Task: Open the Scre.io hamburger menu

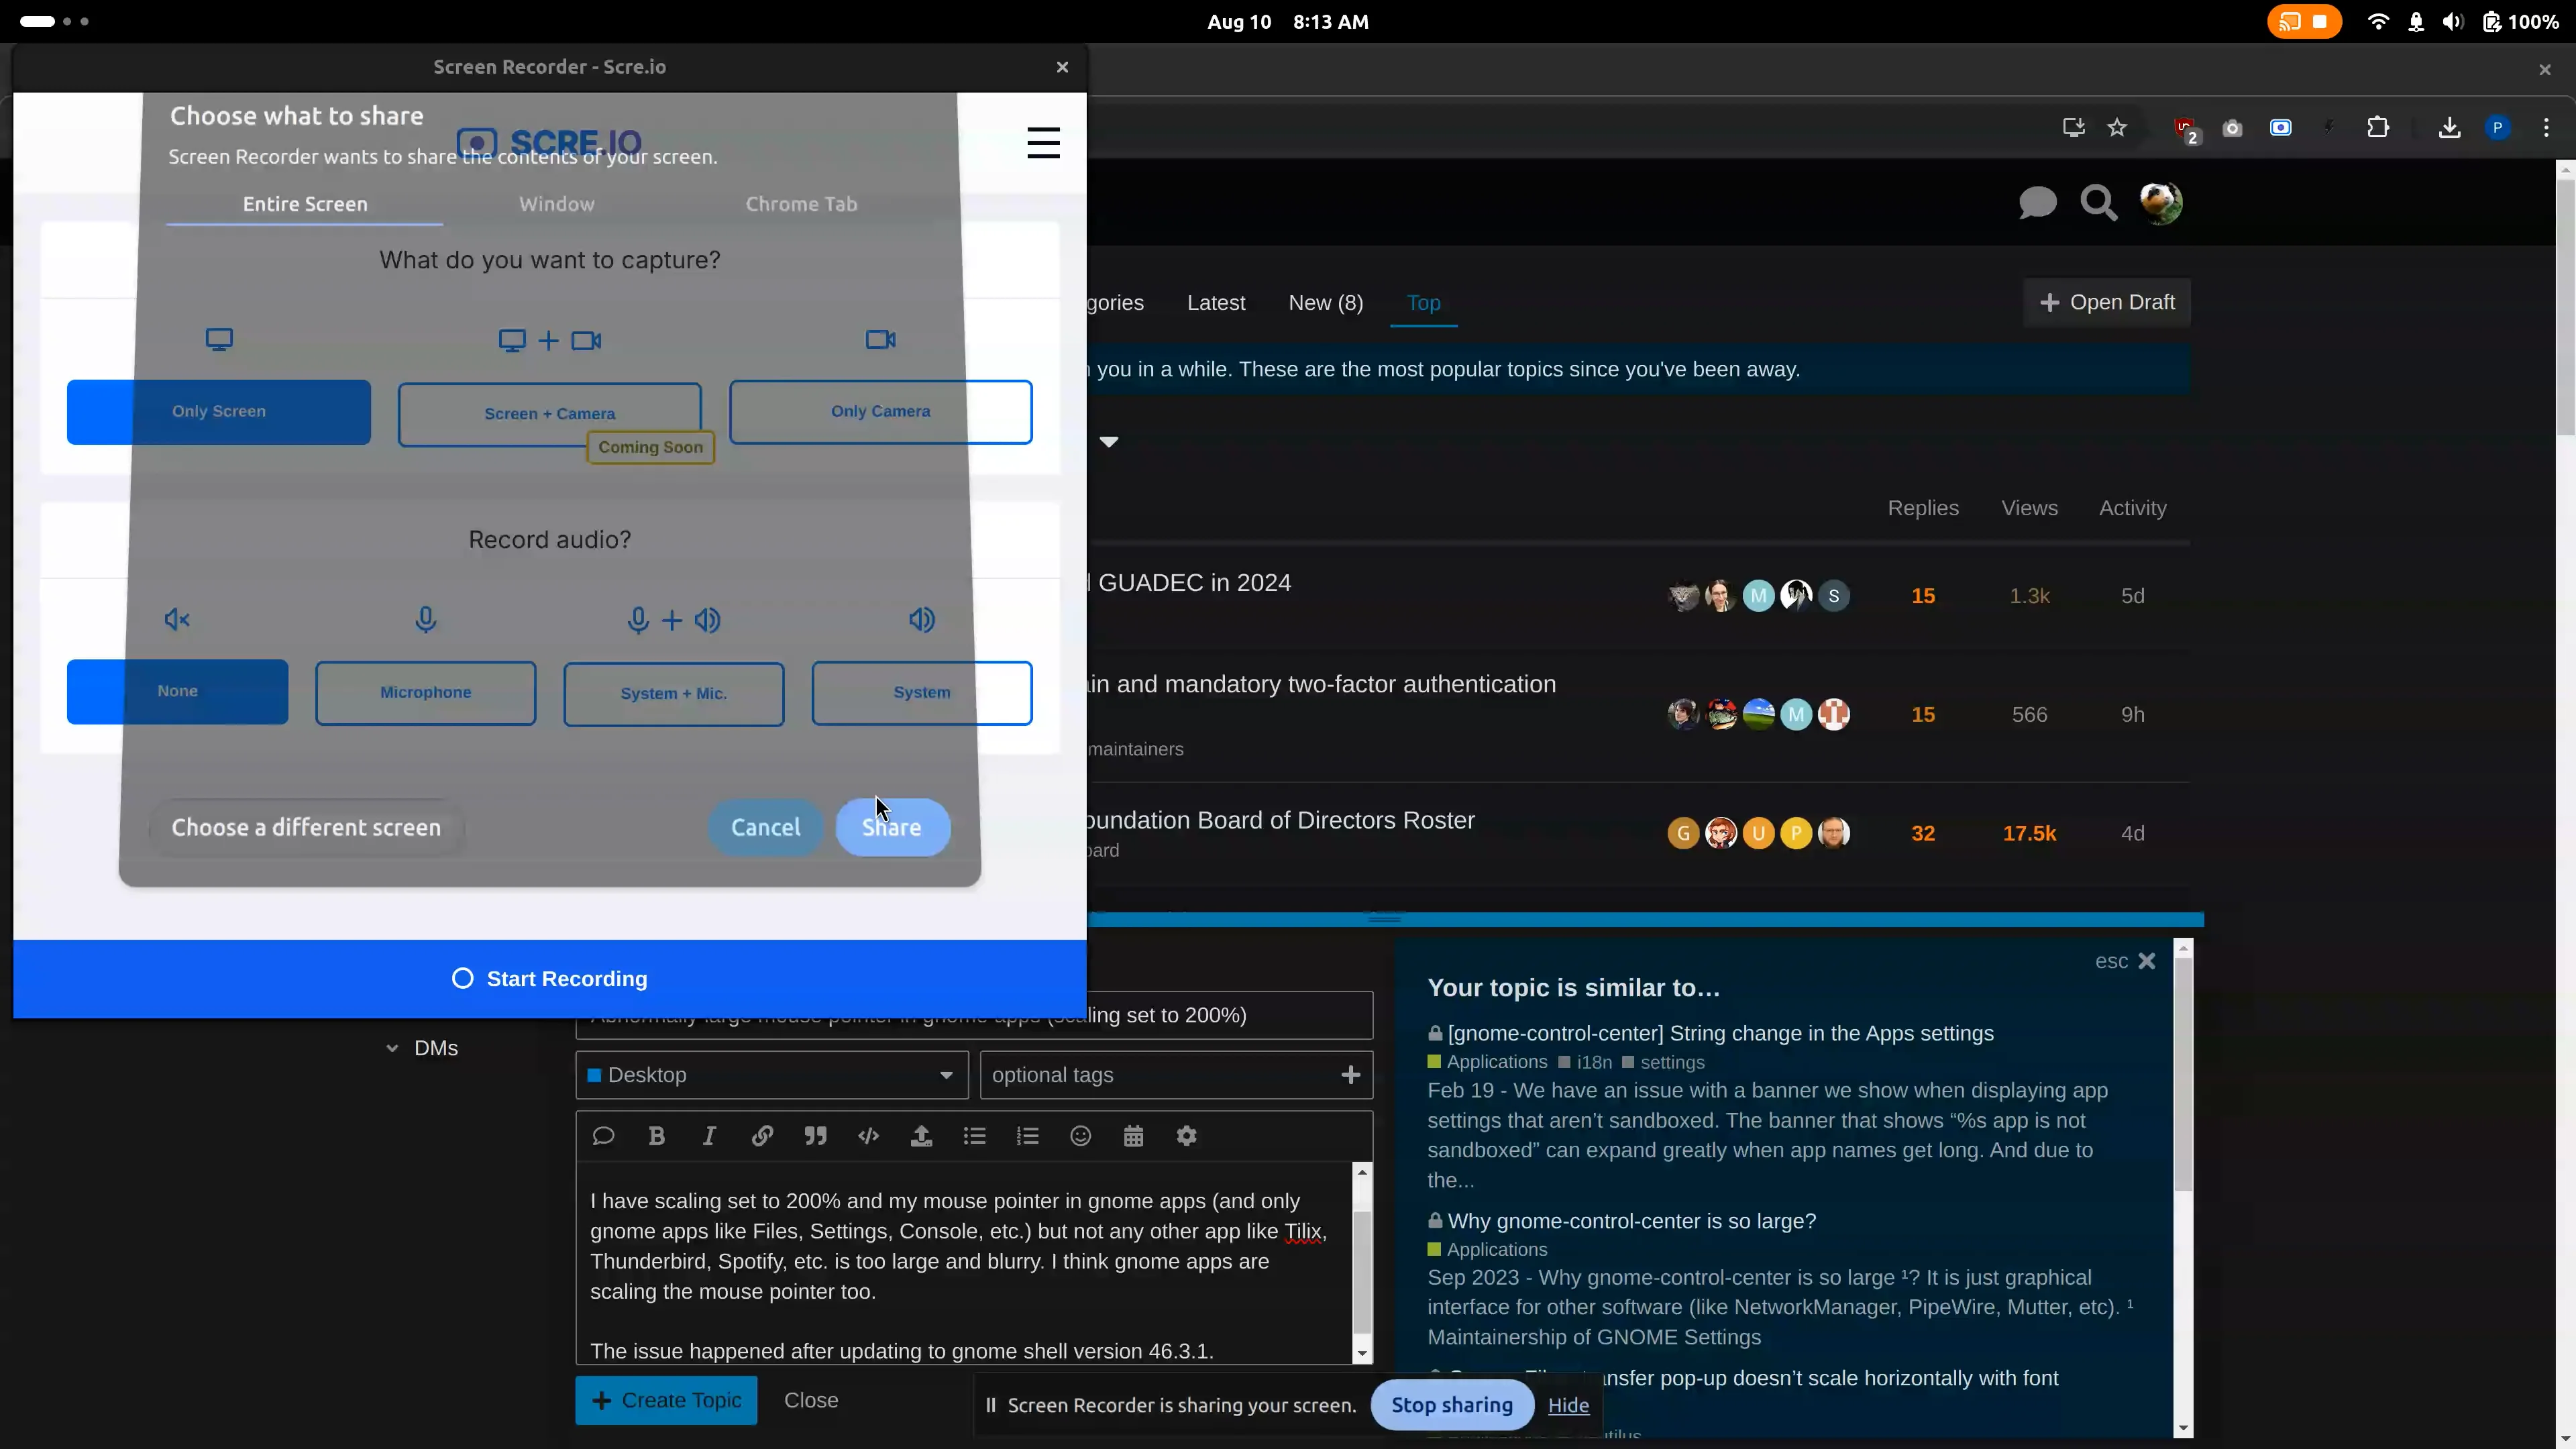Action: point(1043,143)
